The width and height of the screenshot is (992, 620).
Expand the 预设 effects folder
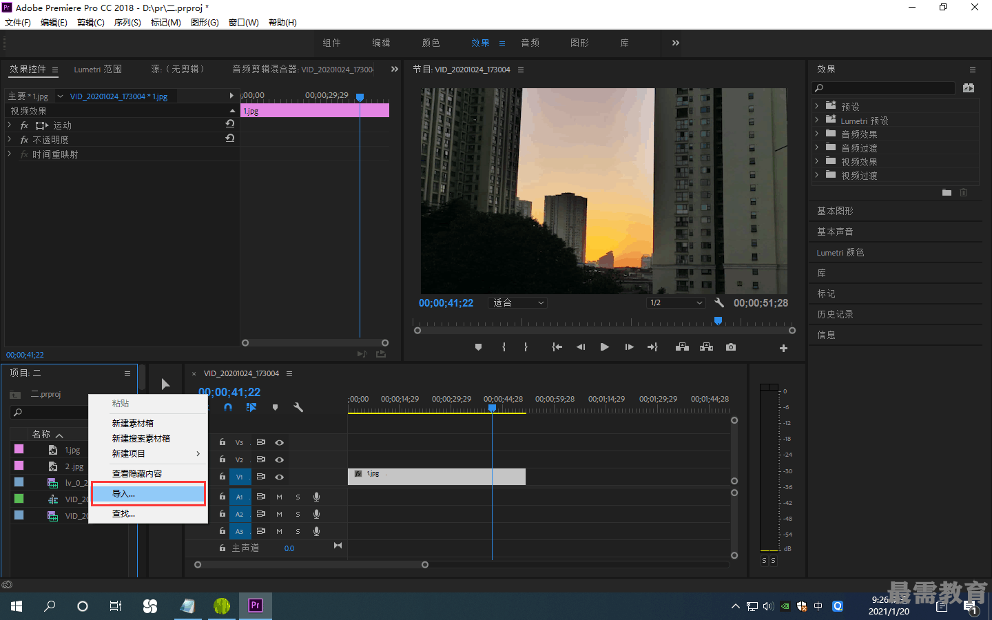coord(817,106)
